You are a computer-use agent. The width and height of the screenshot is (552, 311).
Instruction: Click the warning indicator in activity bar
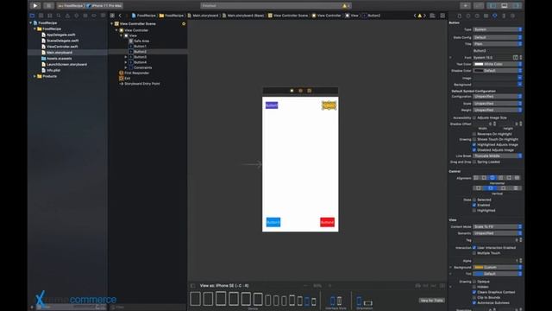[345, 6]
